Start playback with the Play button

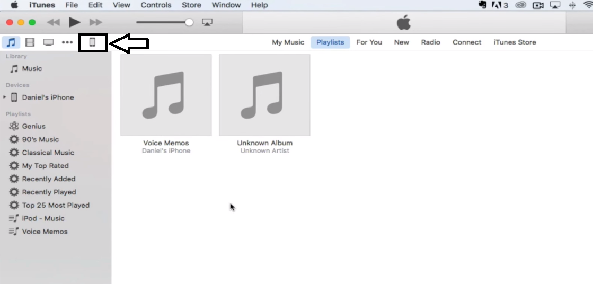pos(75,22)
